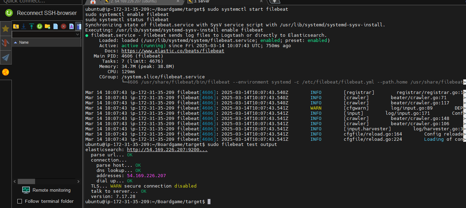
Task: Click the magenta 54.169.226.207 address text
Action: click(147, 176)
